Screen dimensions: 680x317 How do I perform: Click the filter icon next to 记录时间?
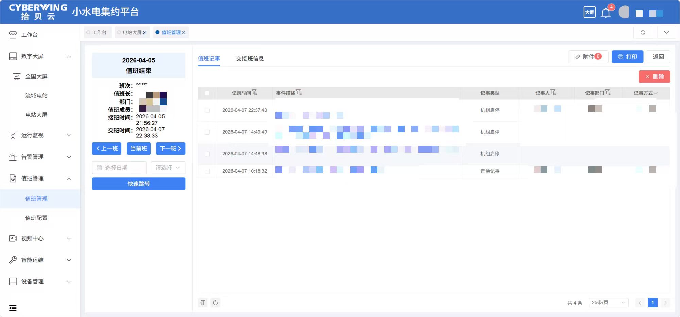tap(255, 92)
